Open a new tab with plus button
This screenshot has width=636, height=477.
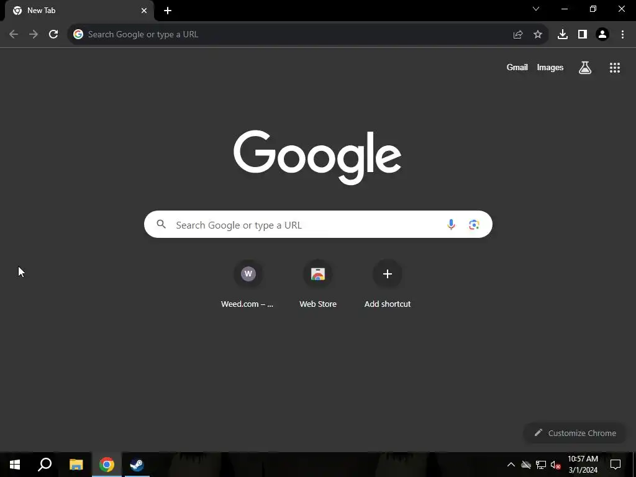(168, 11)
